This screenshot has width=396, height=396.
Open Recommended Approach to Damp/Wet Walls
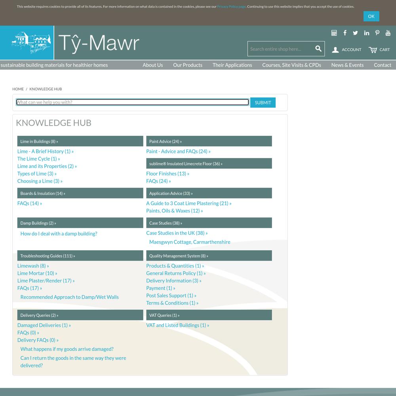click(69, 297)
